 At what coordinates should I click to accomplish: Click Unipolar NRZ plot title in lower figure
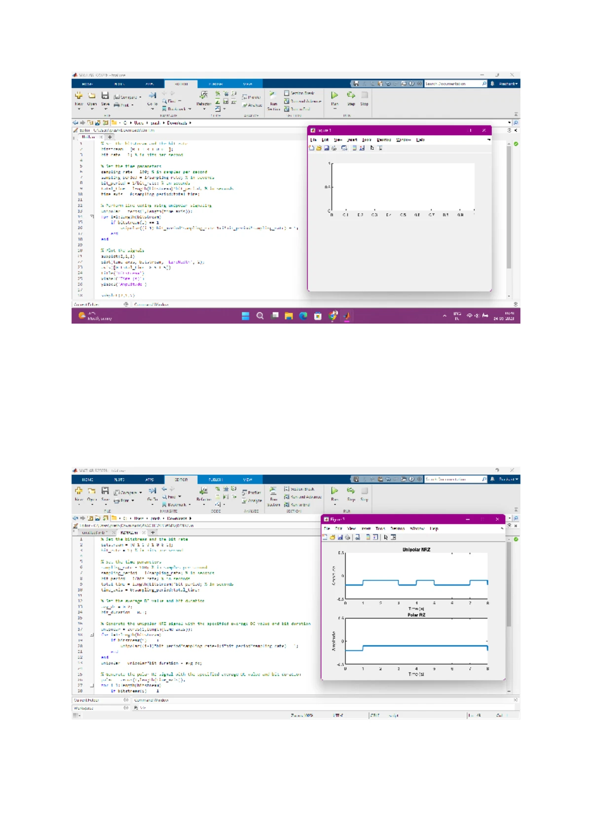pos(416,549)
